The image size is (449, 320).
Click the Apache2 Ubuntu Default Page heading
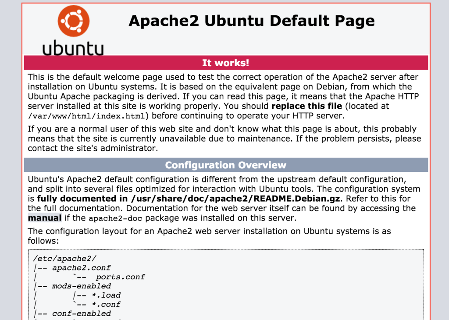tap(252, 21)
